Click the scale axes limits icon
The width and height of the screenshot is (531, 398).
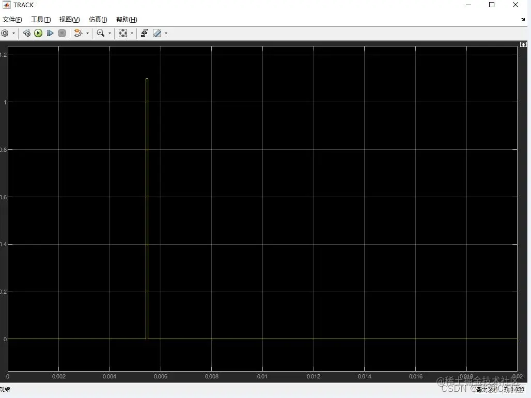pyautogui.click(x=123, y=33)
